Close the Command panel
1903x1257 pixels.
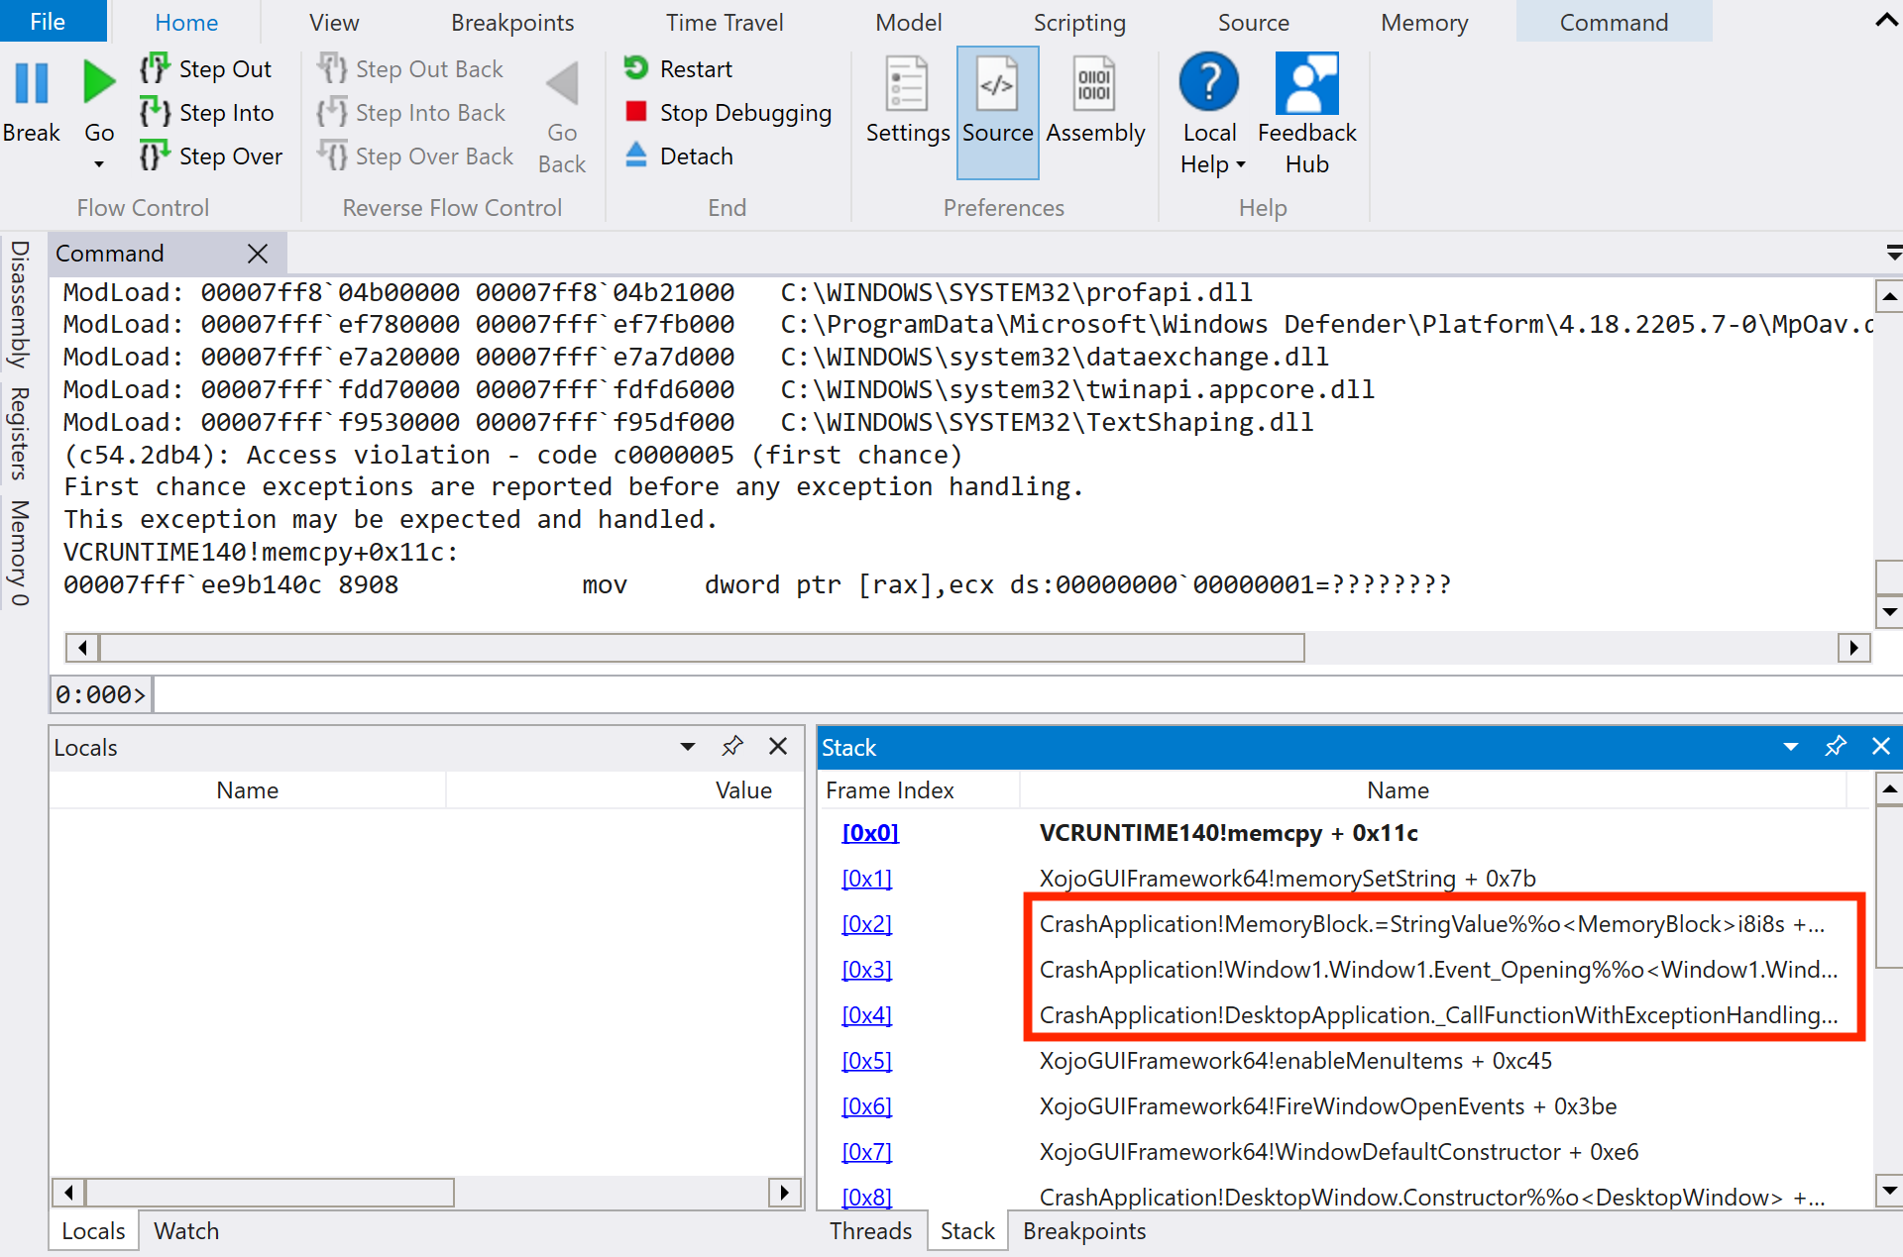click(257, 253)
